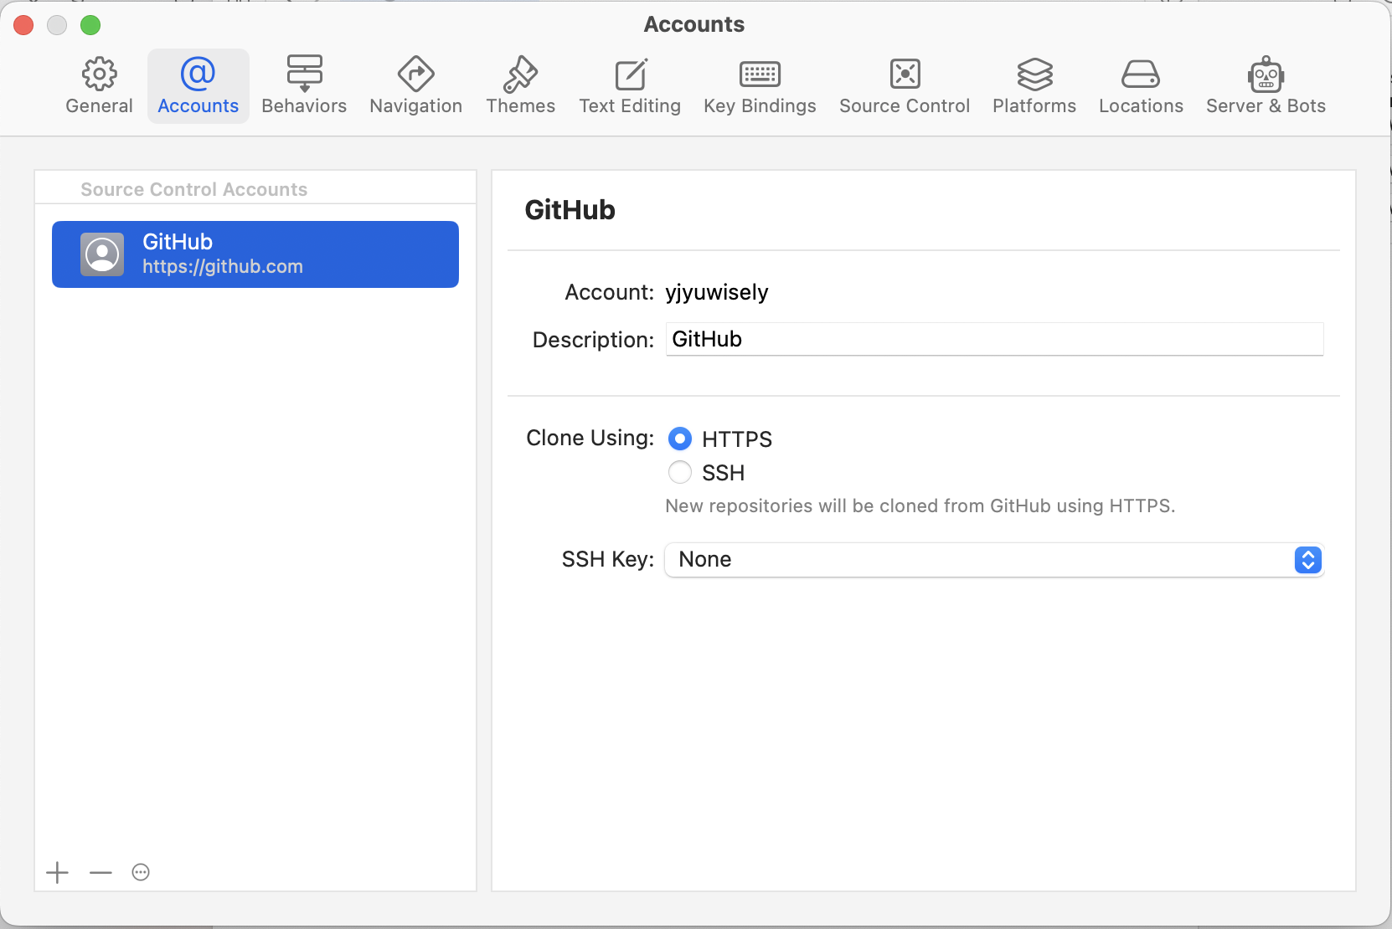Image resolution: width=1392 pixels, height=929 pixels.
Task: Remove selected account with minus button
Action: point(101,872)
